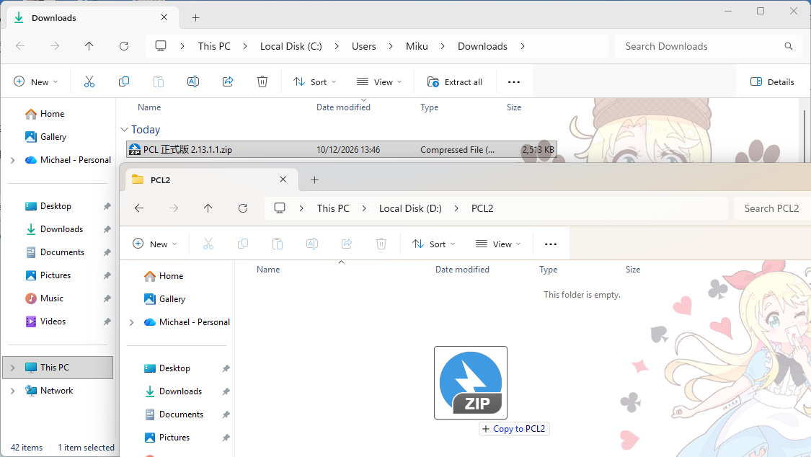Sort by Name column in PCL2 window
This screenshot has height=457, width=811.
pyautogui.click(x=268, y=270)
